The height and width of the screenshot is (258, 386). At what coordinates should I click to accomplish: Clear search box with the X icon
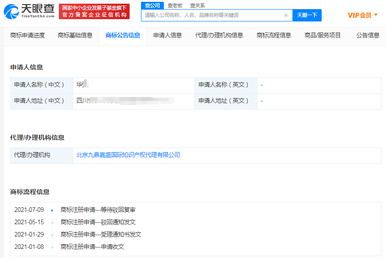click(286, 15)
